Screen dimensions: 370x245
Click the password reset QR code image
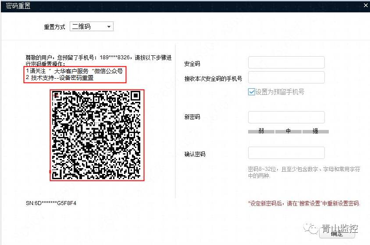pyautogui.click(x=97, y=135)
